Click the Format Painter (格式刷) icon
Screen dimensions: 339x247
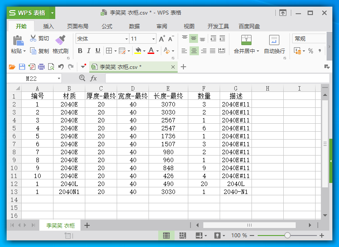point(61,40)
